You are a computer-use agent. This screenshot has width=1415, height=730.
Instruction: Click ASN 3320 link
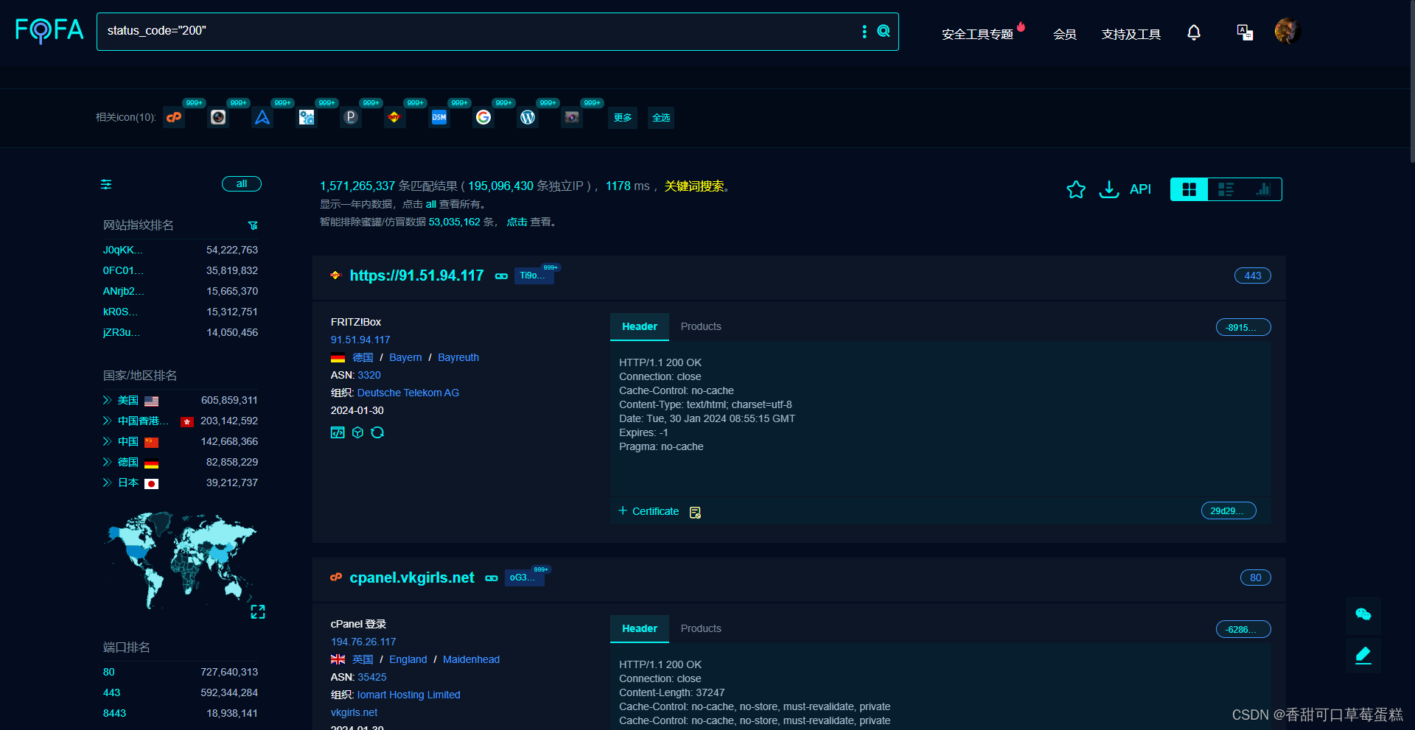(369, 375)
